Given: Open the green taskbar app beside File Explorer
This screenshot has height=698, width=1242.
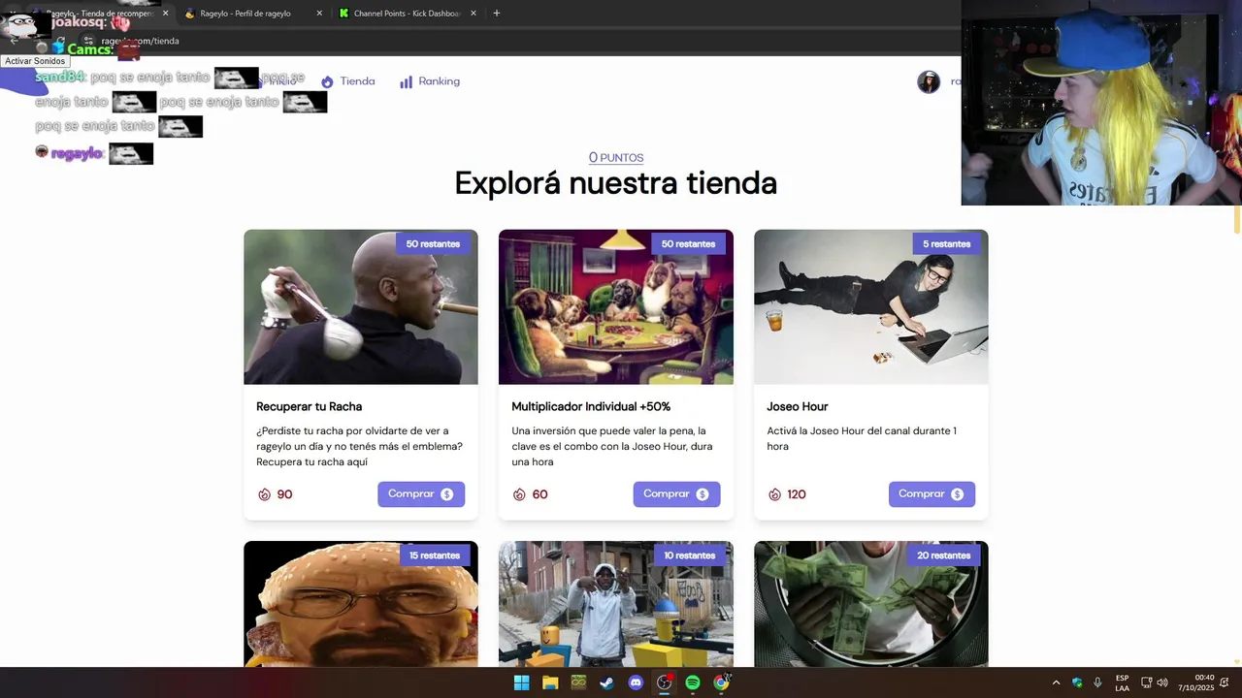Looking at the screenshot, I should pyautogui.click(x=578, y=682).
